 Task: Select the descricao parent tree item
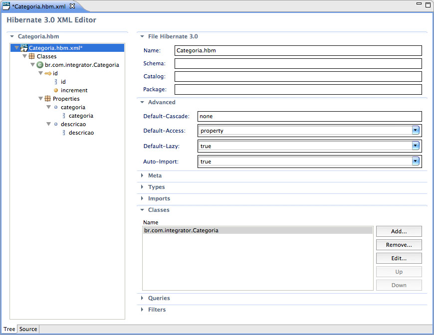pos(73,124)
